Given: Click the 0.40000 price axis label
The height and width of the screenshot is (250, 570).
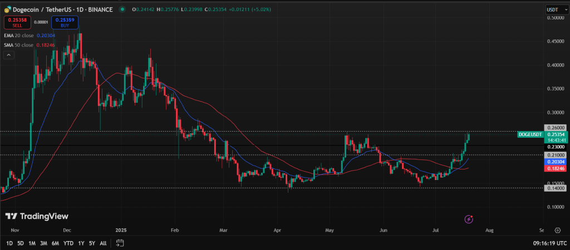Looking at the screenshot, I should (x=556, y=66).
